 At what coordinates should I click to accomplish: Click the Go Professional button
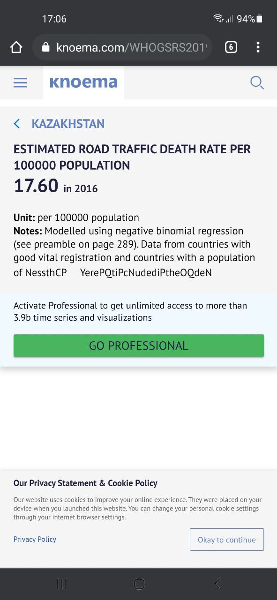139,345
